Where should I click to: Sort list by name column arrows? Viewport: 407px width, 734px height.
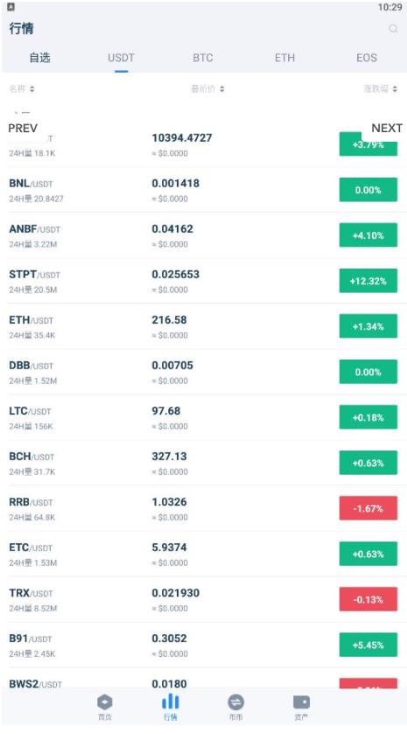point(32,88)
